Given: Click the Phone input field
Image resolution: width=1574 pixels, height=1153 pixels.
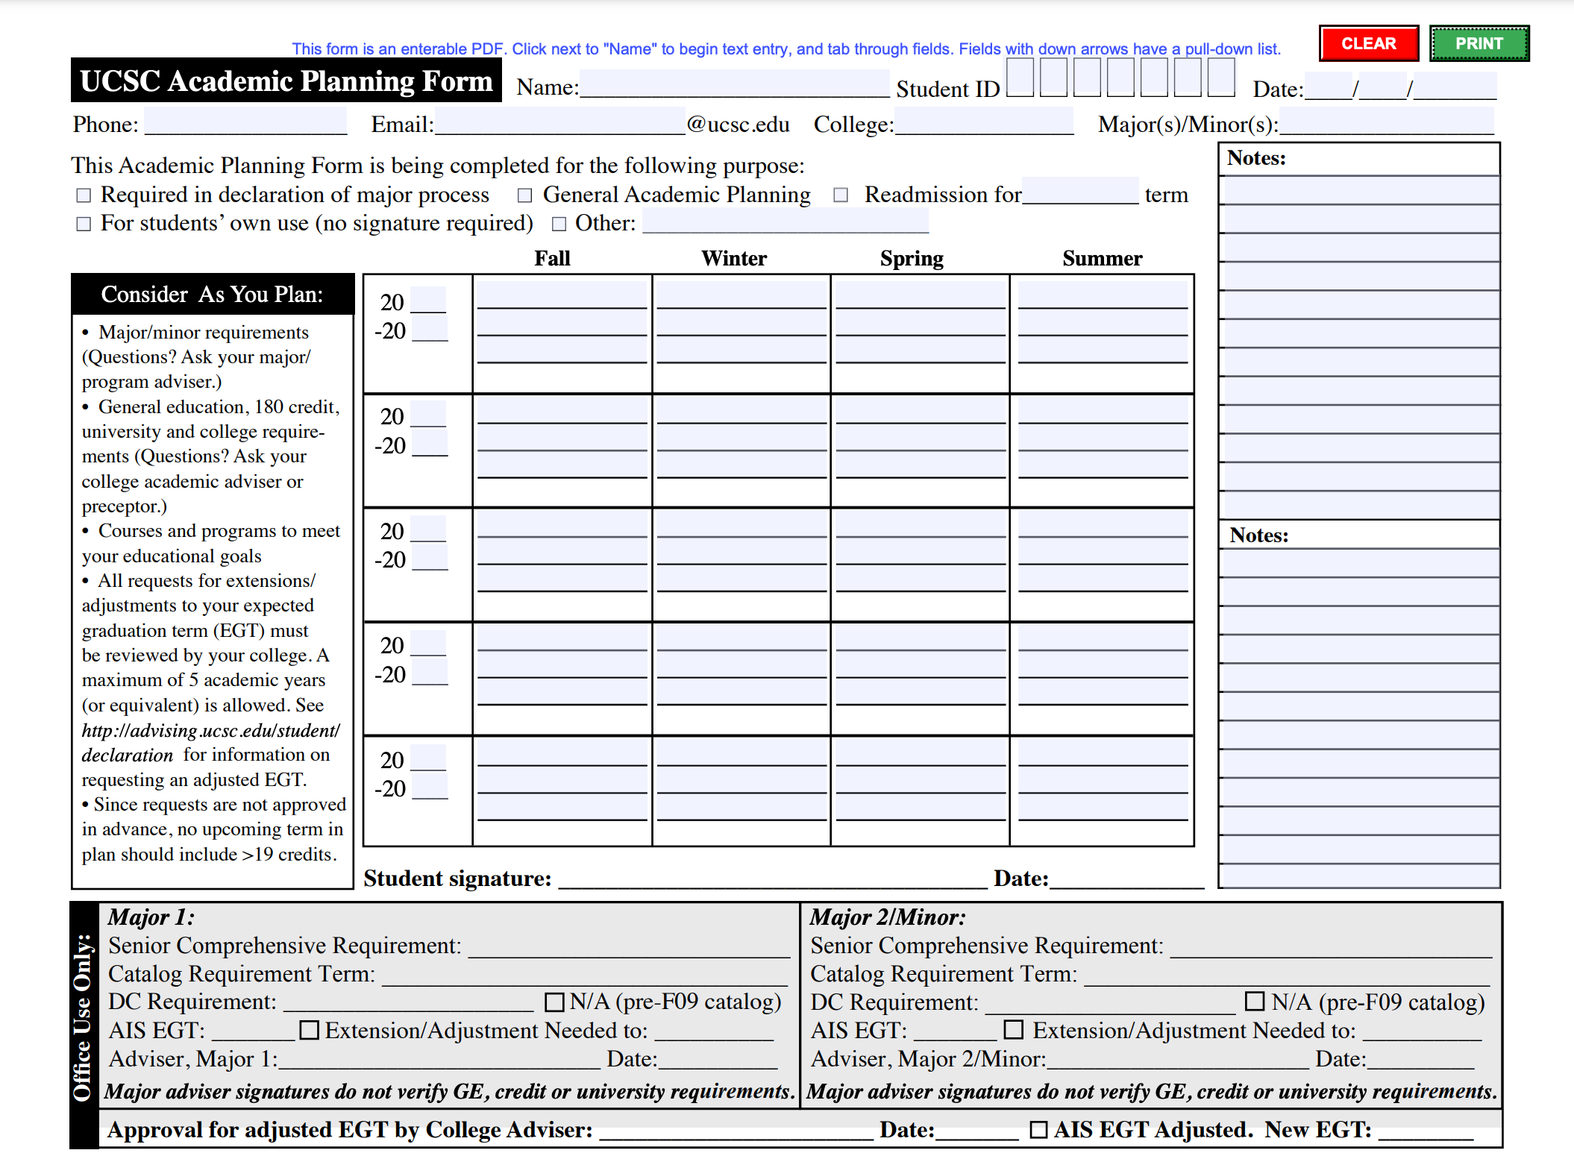Looking at the screenshot, I should 245,120.
